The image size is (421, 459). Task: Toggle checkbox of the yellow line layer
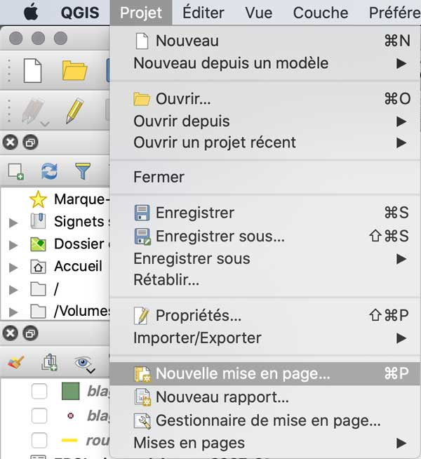pos(39,440)
